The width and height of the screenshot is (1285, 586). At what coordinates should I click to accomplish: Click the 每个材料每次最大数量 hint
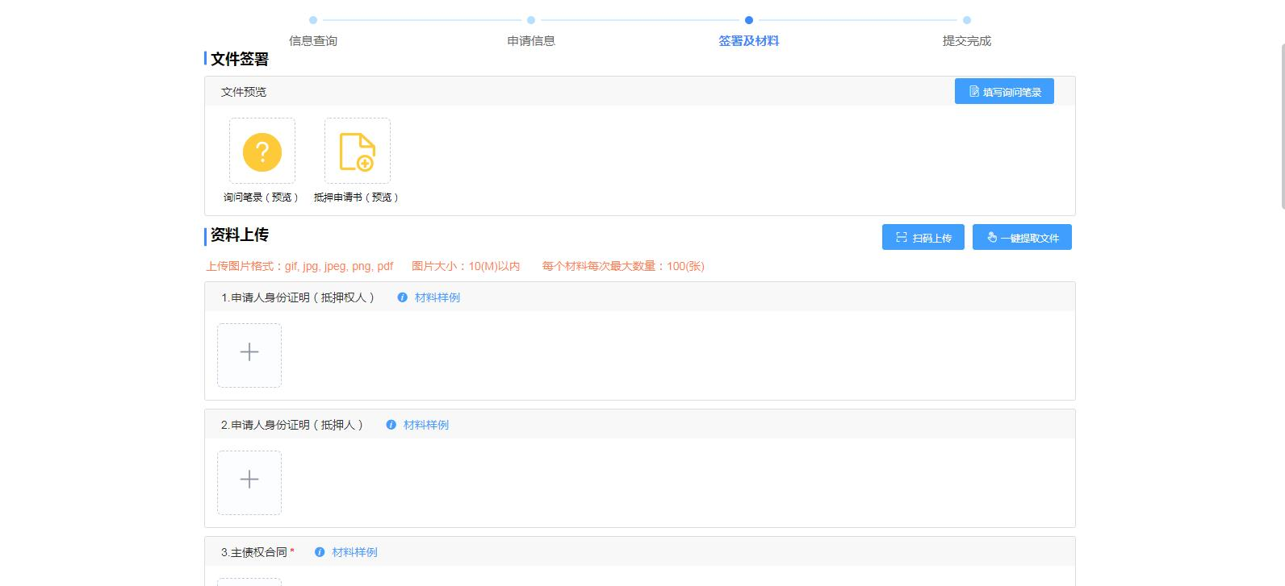623,266
